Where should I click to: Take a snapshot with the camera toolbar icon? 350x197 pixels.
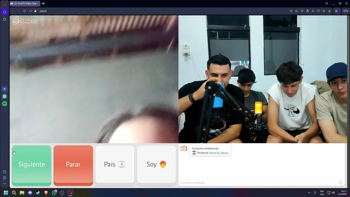(297, 11)
